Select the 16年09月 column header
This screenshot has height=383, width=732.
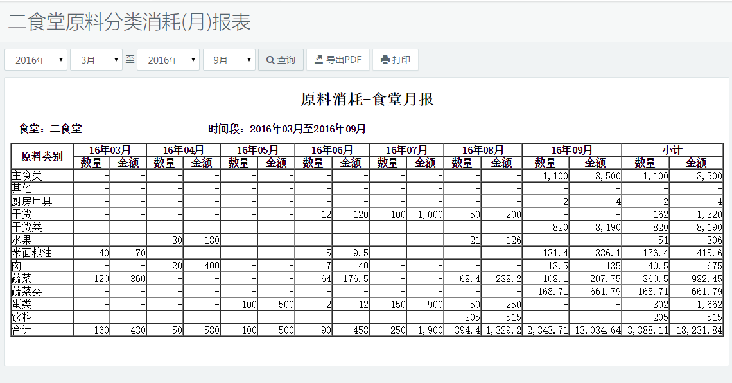tap(571, 150)
